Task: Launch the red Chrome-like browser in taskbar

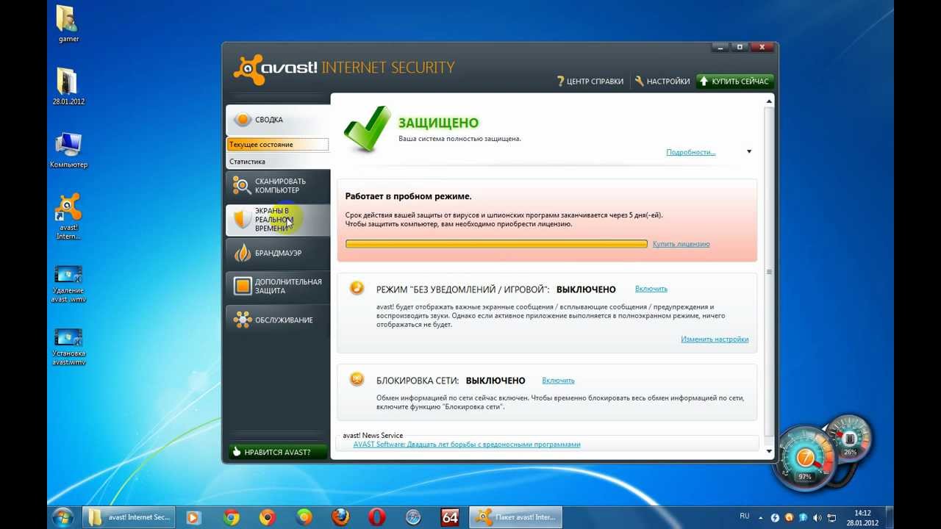Action: pos(268,517)
